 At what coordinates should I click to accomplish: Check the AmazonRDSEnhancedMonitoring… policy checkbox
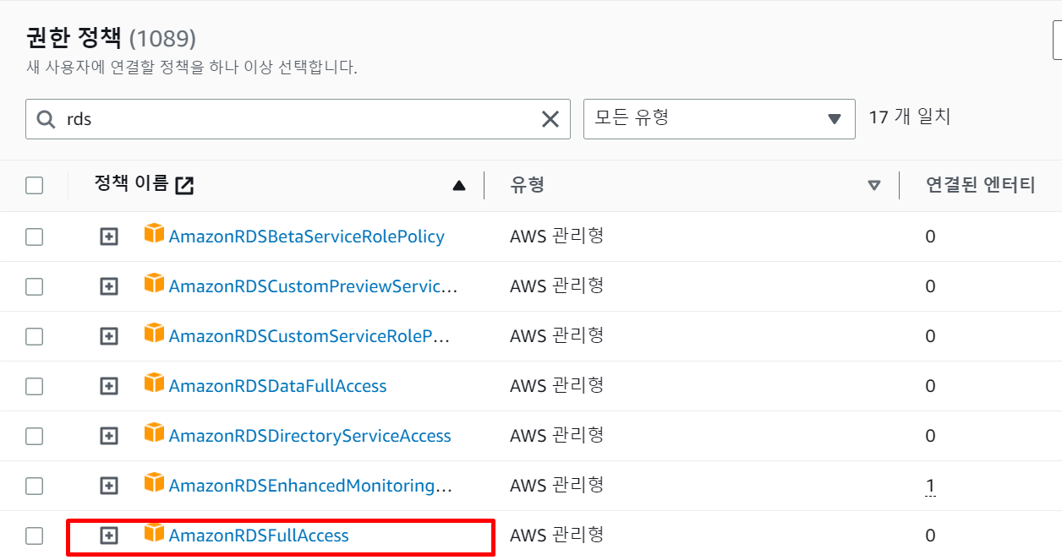pos(34,487)
